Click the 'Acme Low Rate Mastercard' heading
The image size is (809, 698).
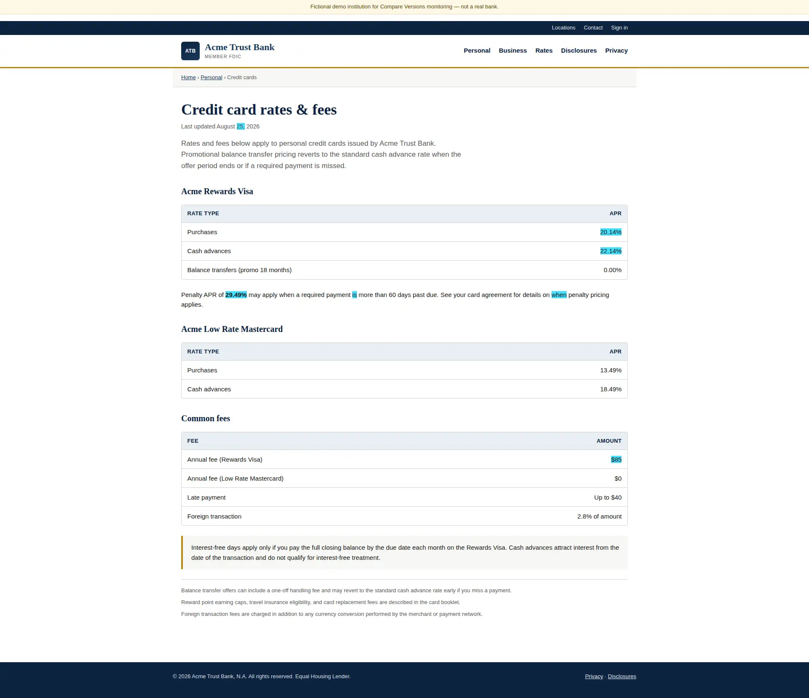232,329
